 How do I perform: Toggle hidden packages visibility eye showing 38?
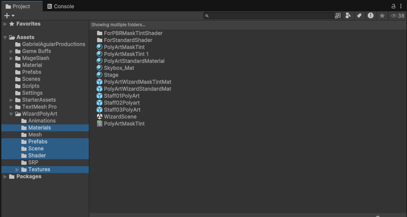(x=397, y=16)
